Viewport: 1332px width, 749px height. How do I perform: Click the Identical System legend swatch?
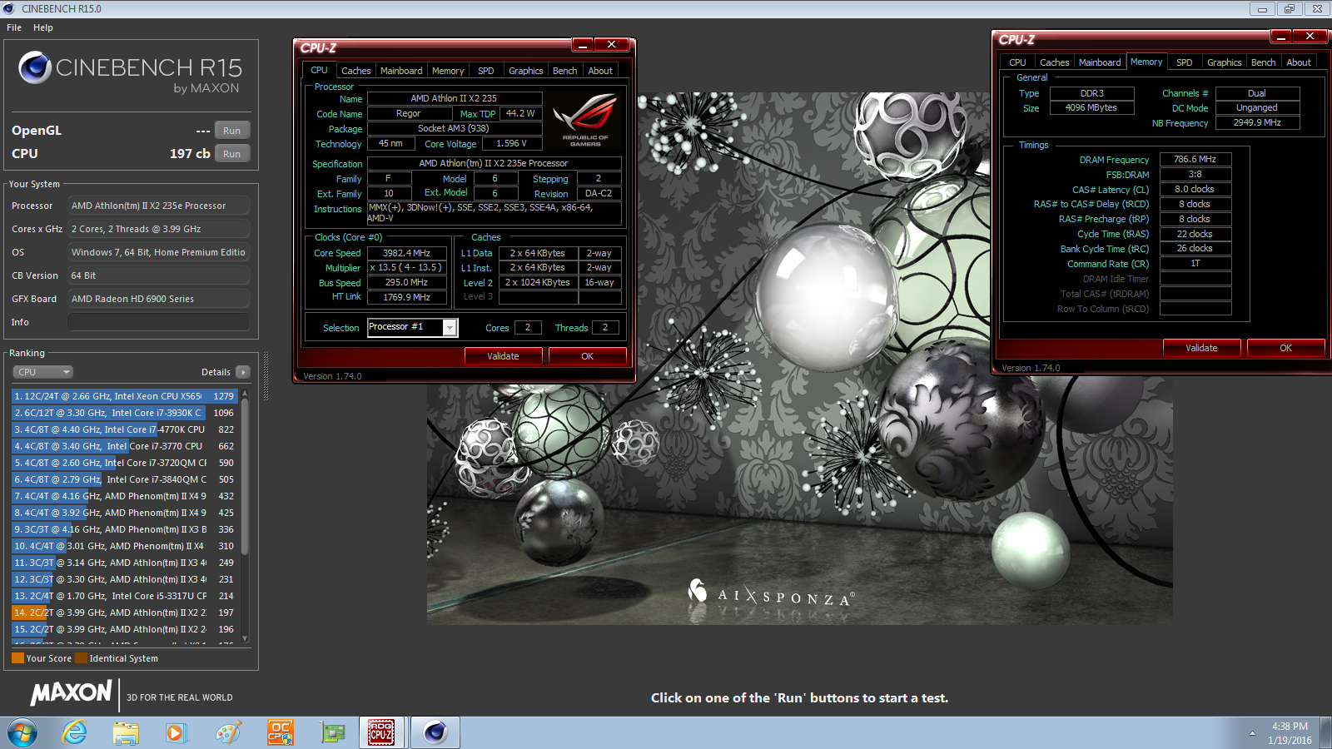coord(81,658)
